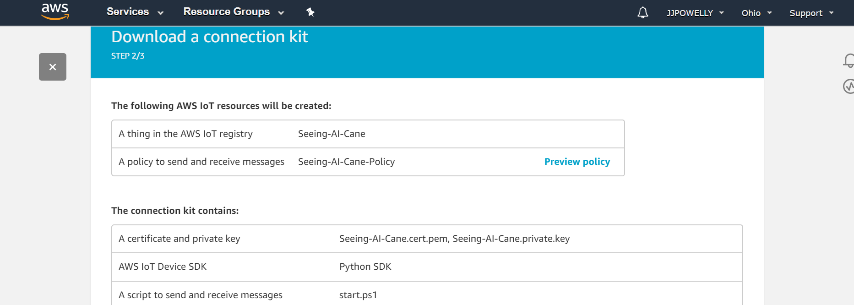Click the Python SDK entry
Screen dimensions: 854x305
coord(365,267)
